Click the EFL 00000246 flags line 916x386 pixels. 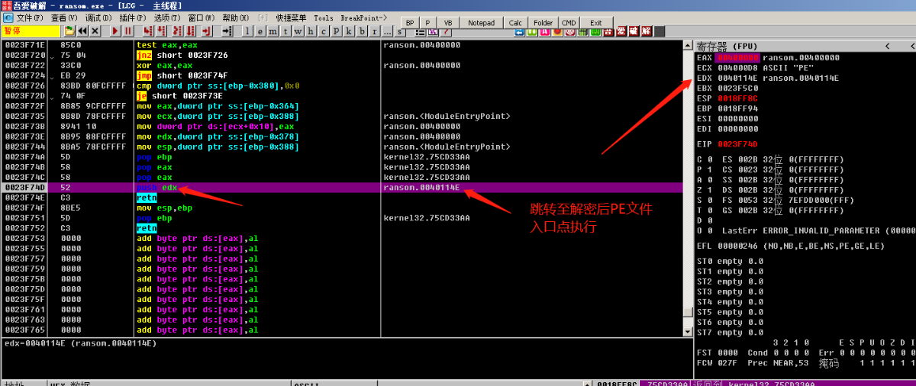(791, 246)
